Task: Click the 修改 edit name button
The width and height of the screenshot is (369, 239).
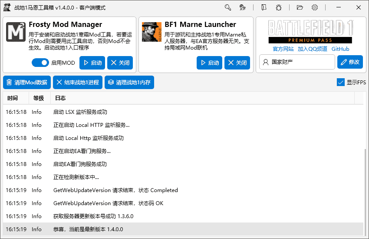Action: pyautogui.click(x=350, y=62)
